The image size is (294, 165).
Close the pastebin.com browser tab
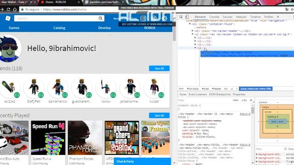click(x=123, y=2)
